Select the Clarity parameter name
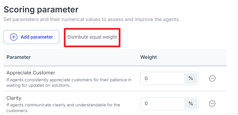The image size is (238, 115). pos(14,98)
